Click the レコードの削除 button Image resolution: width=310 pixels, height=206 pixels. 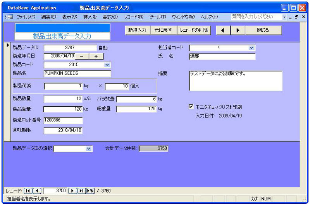[x=194, y=31]
